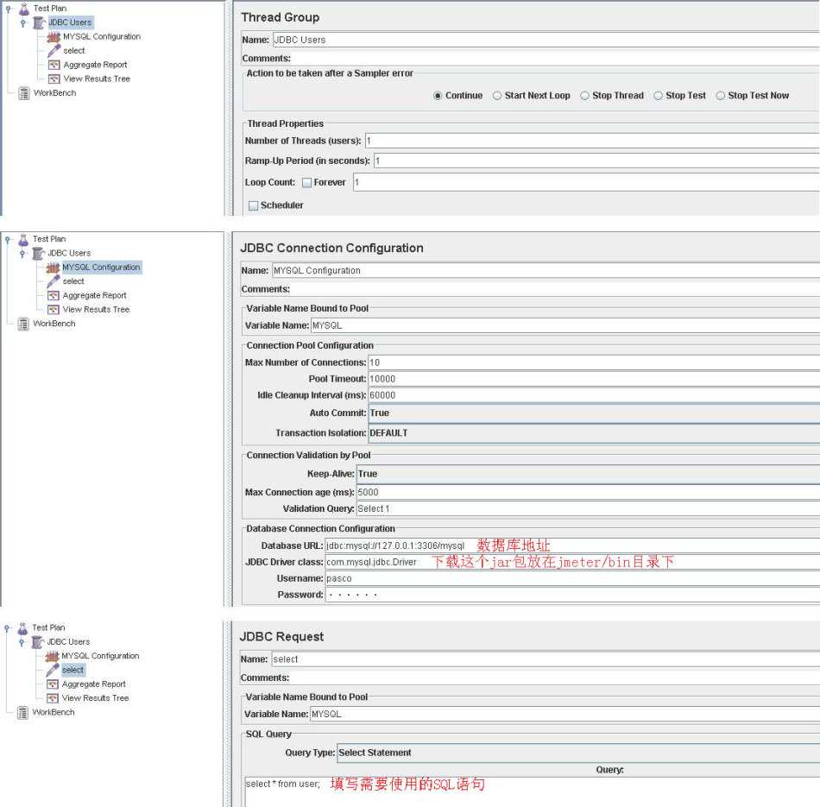
Task: Open the Keep-Alive dropdown
Action: [x=589, y=474]
